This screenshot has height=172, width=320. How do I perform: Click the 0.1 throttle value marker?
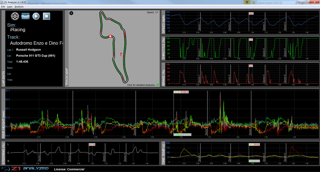coord(251,40)
